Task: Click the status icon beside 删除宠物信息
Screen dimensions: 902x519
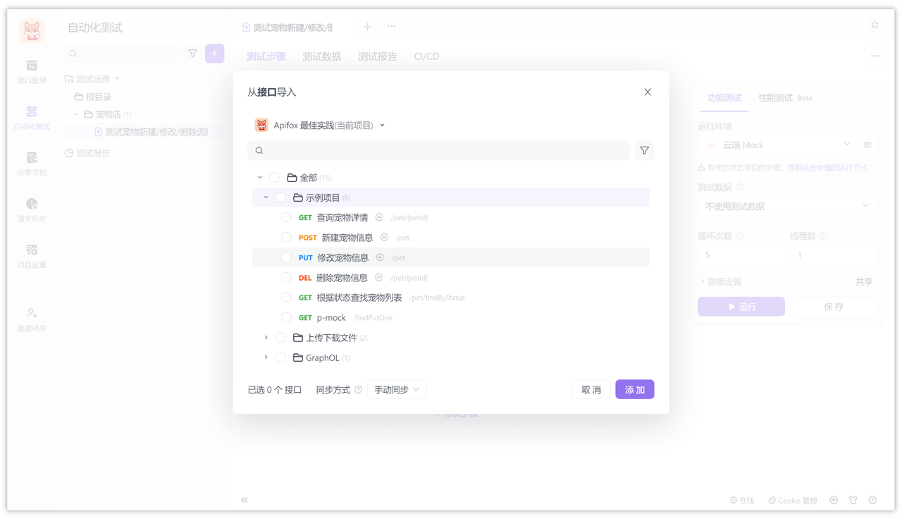Action: click(x=379, y=278)
